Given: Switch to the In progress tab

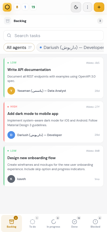Looking at the screenshot, I should (x=54, y=223).
